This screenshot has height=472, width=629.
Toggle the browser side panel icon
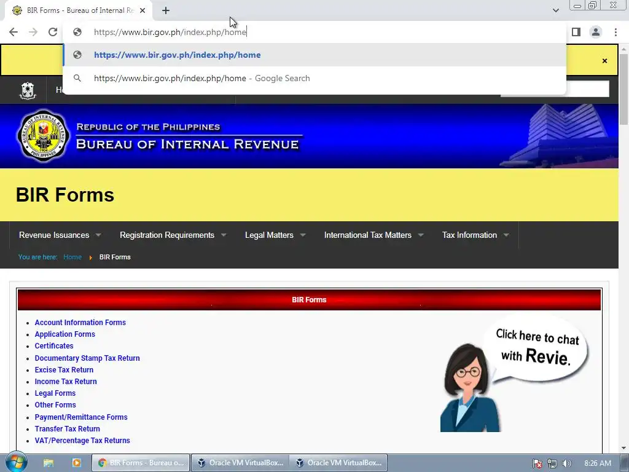(x=576, y=32)
